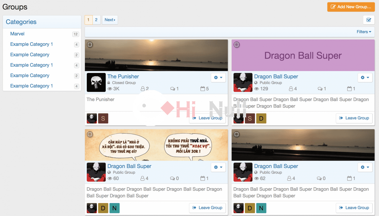379x216 pixels.
Task: Open The Punisher skull avatar
Action: click(96, 82)
